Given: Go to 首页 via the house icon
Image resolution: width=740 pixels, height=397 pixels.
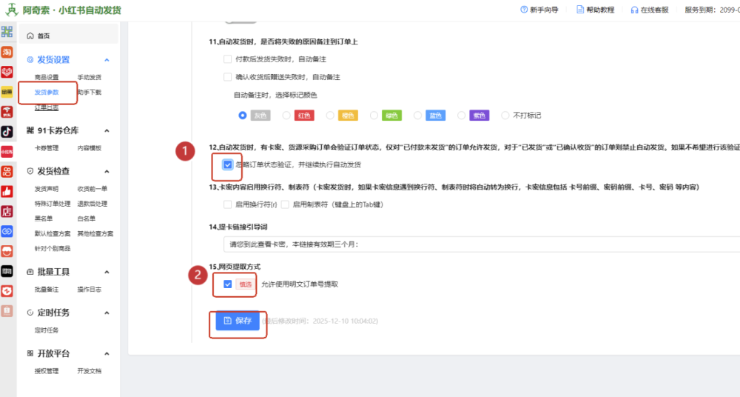Looking at the screenshot, I should tap(30, 36).
